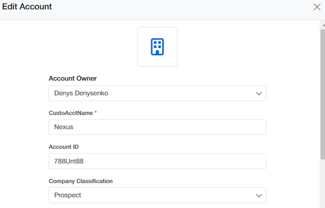Click the Account ID label
325x208 pixels.
(x=63, y=147)
